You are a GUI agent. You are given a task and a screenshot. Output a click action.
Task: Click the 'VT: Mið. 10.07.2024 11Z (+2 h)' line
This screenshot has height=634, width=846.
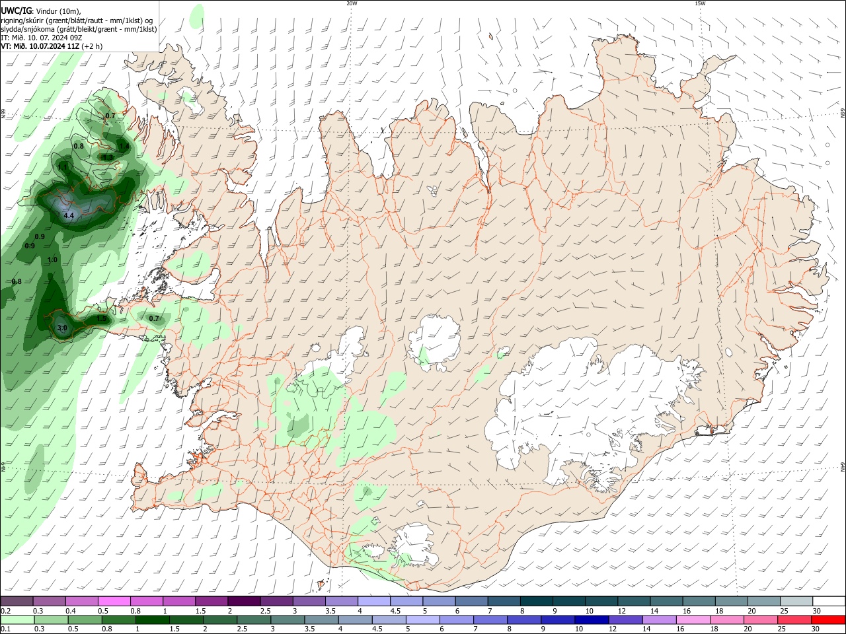point(52,46)
